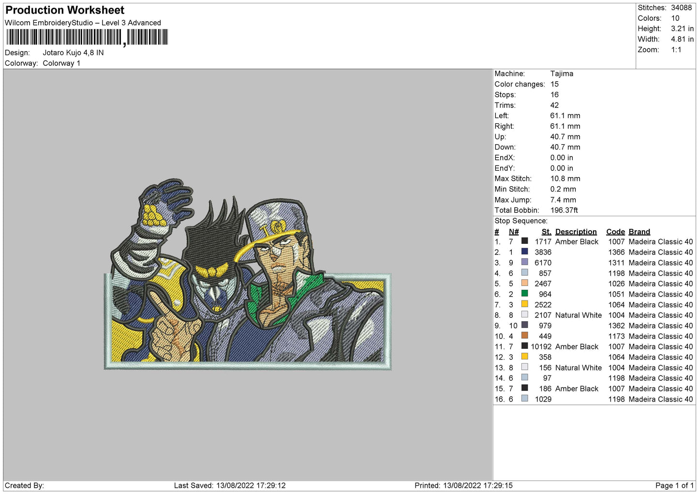699x494 pixels.
Task: Click the thread code 1366 in row 2
Action: click(617, 252)
